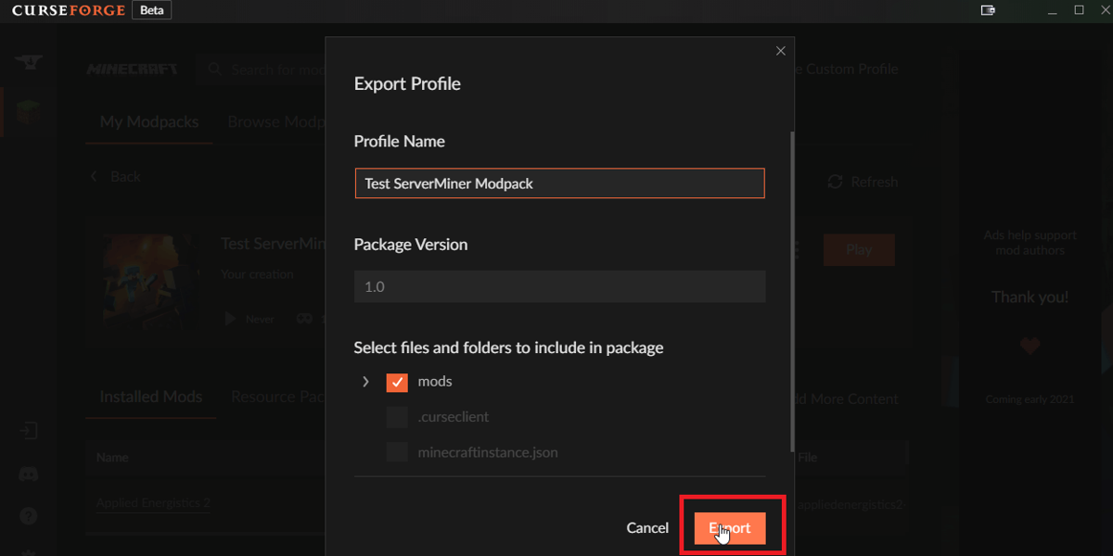
Task: Click the Package Version field
Action: [559, 287]
